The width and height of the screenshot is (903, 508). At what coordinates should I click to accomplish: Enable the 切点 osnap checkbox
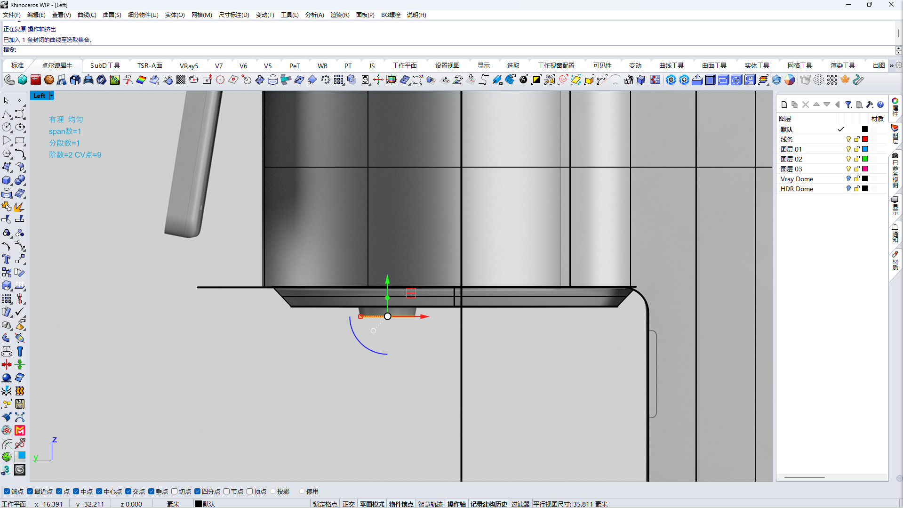(x=175, y=492)
